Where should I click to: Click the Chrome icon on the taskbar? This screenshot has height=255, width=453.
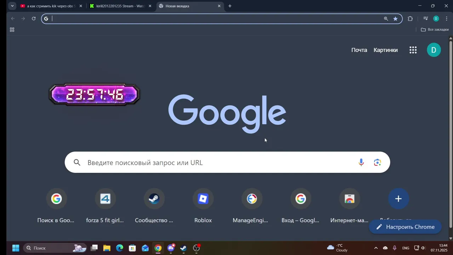pos(158,248)
